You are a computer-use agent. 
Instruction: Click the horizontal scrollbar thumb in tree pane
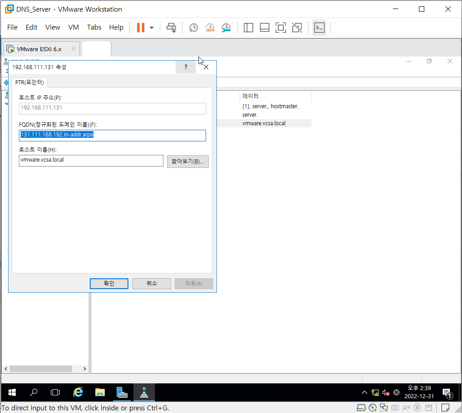(x=41, y=369)
